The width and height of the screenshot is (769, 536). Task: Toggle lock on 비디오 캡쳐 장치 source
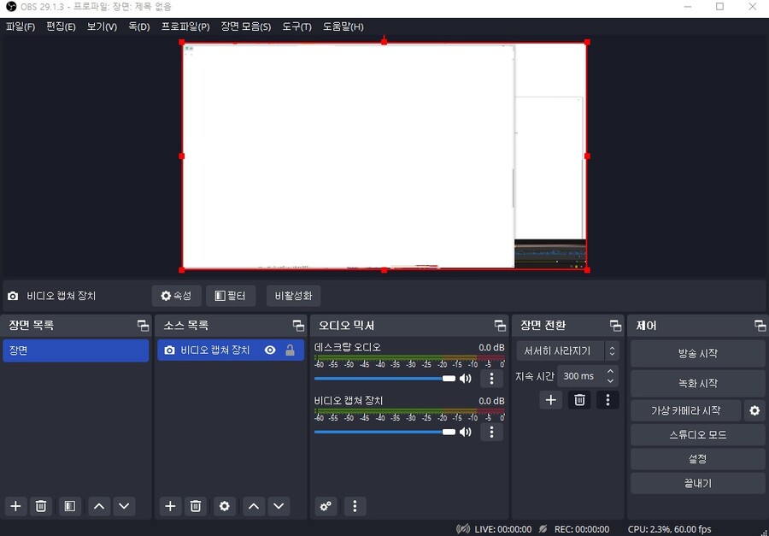pyautogui.click(x=290, y=350)
